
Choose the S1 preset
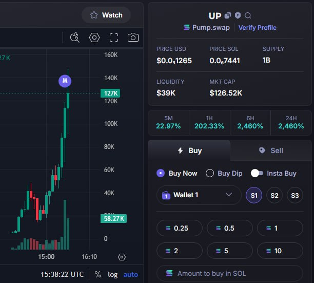click(x=254, y=195)
